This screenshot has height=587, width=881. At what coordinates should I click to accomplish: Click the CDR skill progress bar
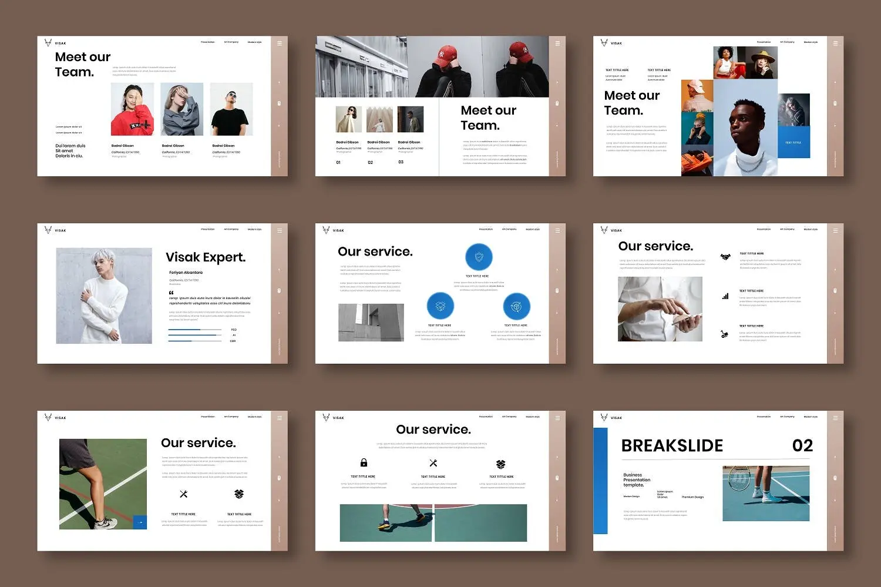pos(195,341)
